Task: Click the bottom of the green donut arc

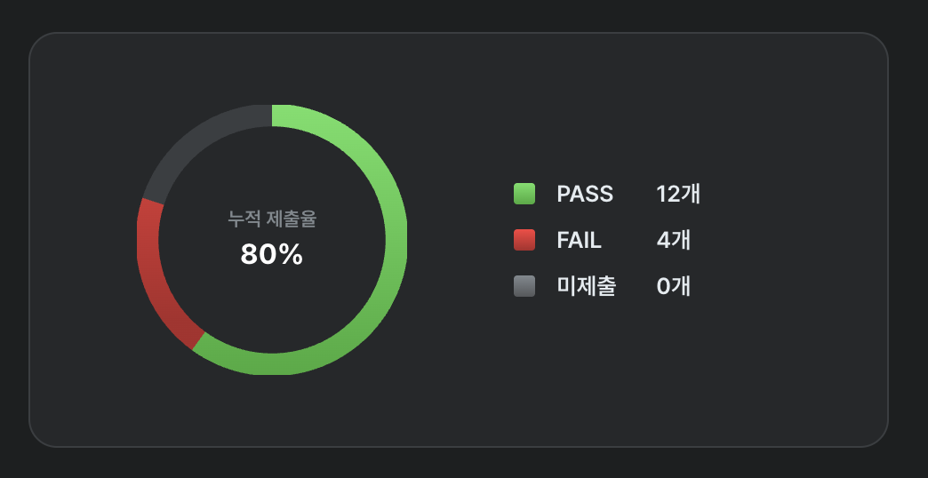Action: [272, 363]
